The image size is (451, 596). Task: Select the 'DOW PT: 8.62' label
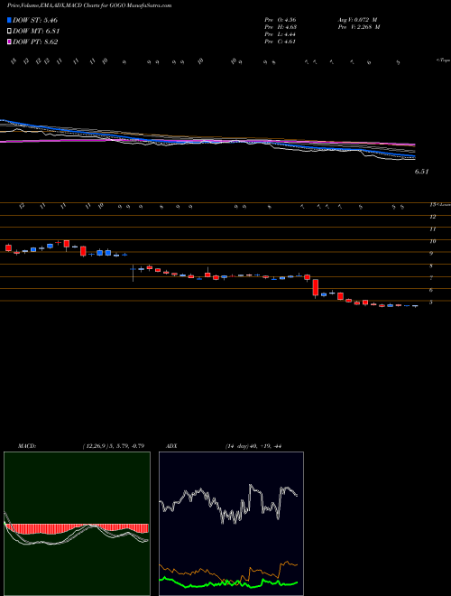[x=35, y=42]
